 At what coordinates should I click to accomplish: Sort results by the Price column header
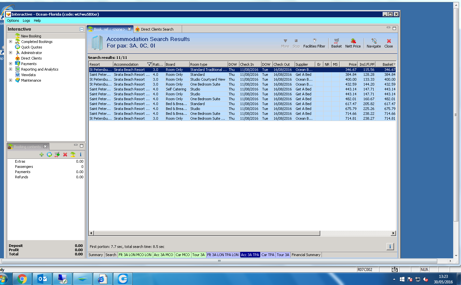point(349,64)
